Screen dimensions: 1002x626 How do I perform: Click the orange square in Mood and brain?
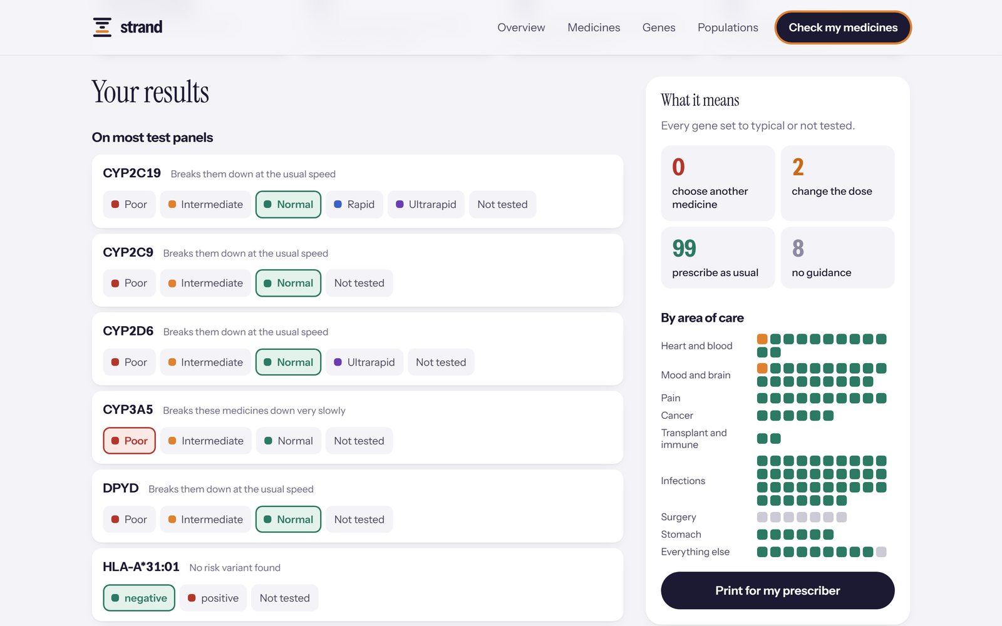click(x=762, y=368)
